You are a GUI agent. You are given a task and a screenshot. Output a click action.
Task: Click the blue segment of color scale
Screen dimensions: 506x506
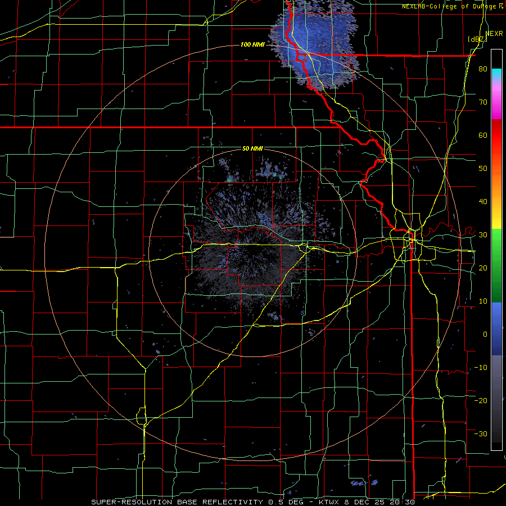(x=496, y=328)
